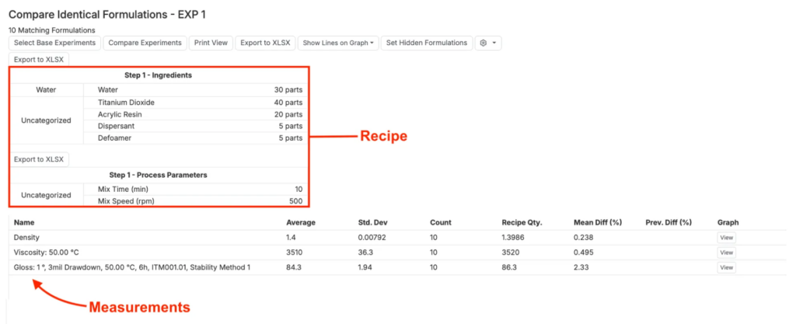View the graph for Density
This screenshot has height=324, width=796.
726,238
